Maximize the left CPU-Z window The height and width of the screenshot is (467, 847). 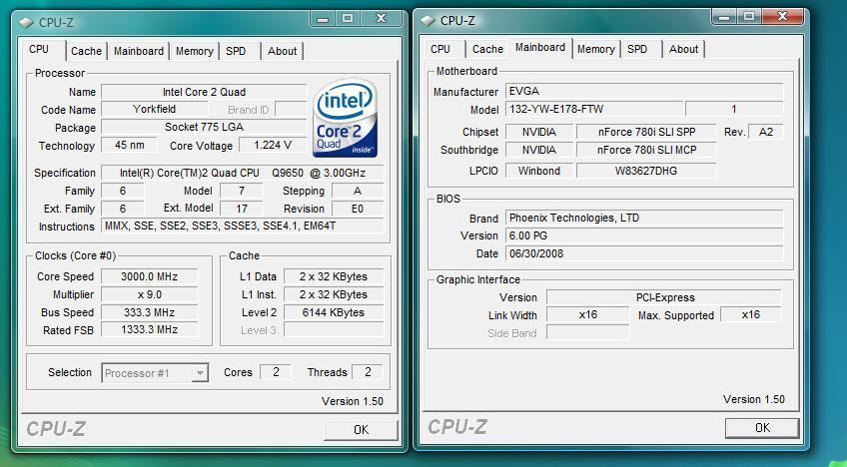pyautogui.click(x=348, y=18)
